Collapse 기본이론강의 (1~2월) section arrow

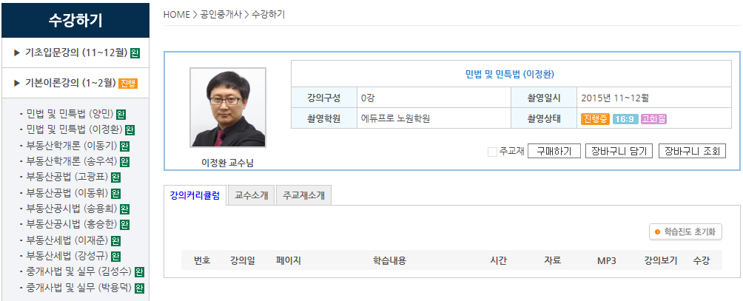point(17,84)
